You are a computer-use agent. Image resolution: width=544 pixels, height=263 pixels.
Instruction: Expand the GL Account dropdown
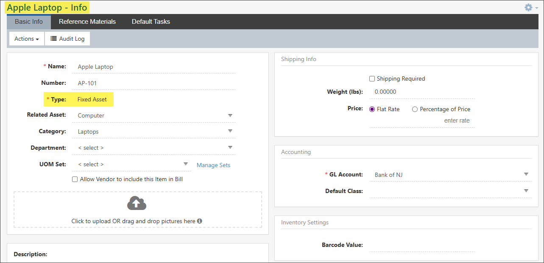(x=526, y=174)
